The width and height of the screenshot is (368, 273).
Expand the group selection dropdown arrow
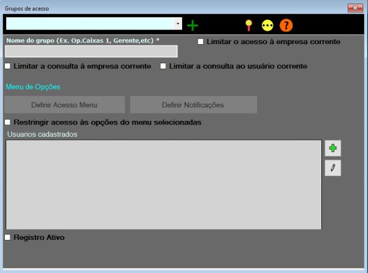(178, 23)
